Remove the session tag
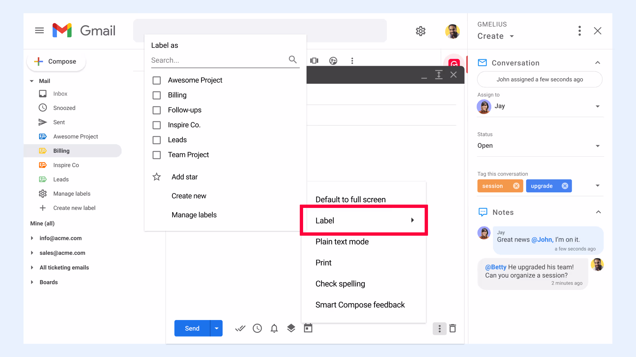This screenshot has height=357, width=636. click(516, 186)
